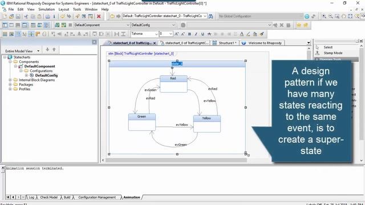
Task: Click the fill color bucket icon
Action: [x=255, y=34]
